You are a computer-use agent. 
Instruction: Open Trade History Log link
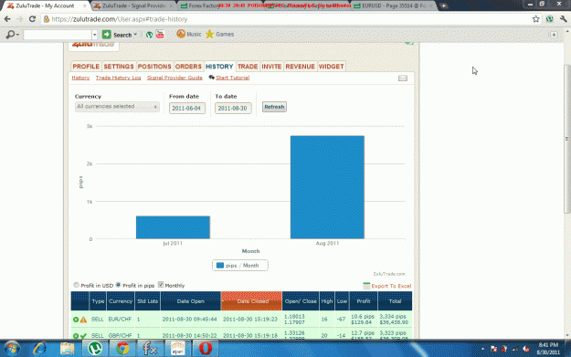click(118, 78)
